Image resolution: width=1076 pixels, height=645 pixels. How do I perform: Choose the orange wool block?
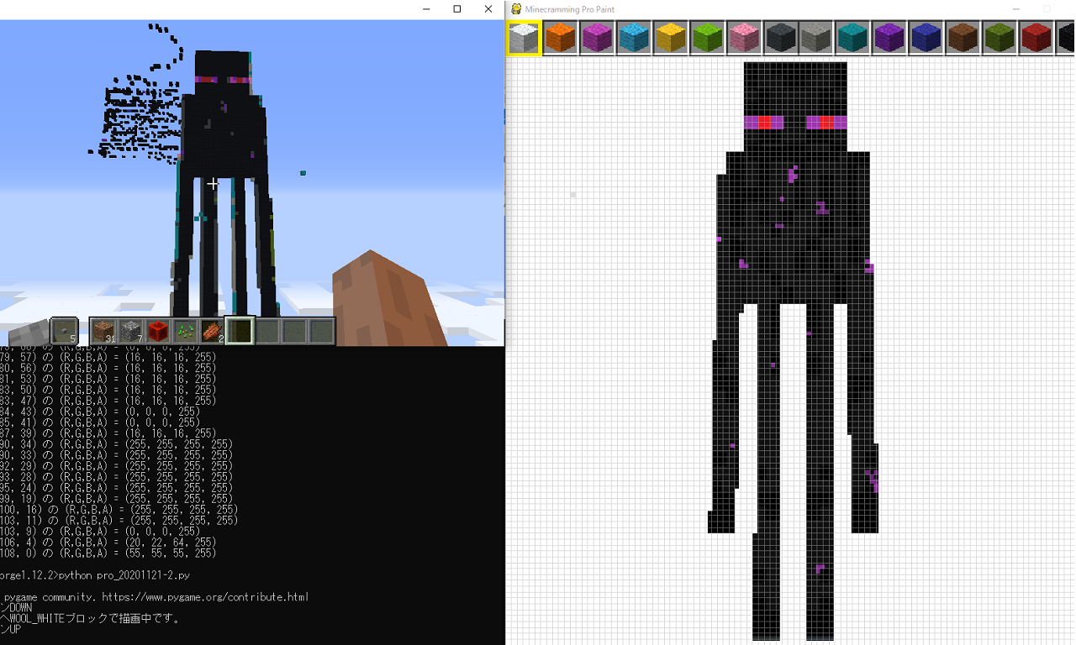(560, 38)
